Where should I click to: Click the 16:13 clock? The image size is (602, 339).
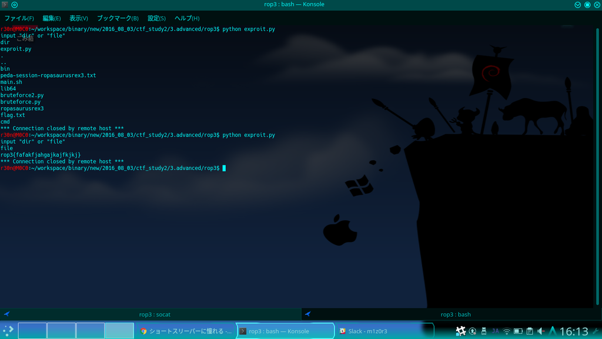[574, 331]
